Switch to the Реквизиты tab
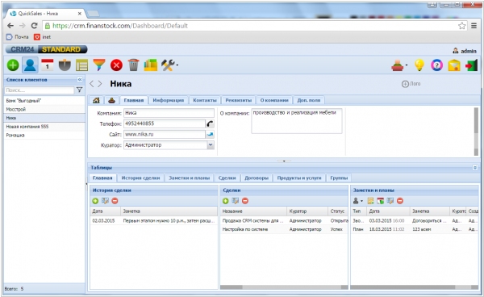Screen dimensions: 484x297 point(239,100)
